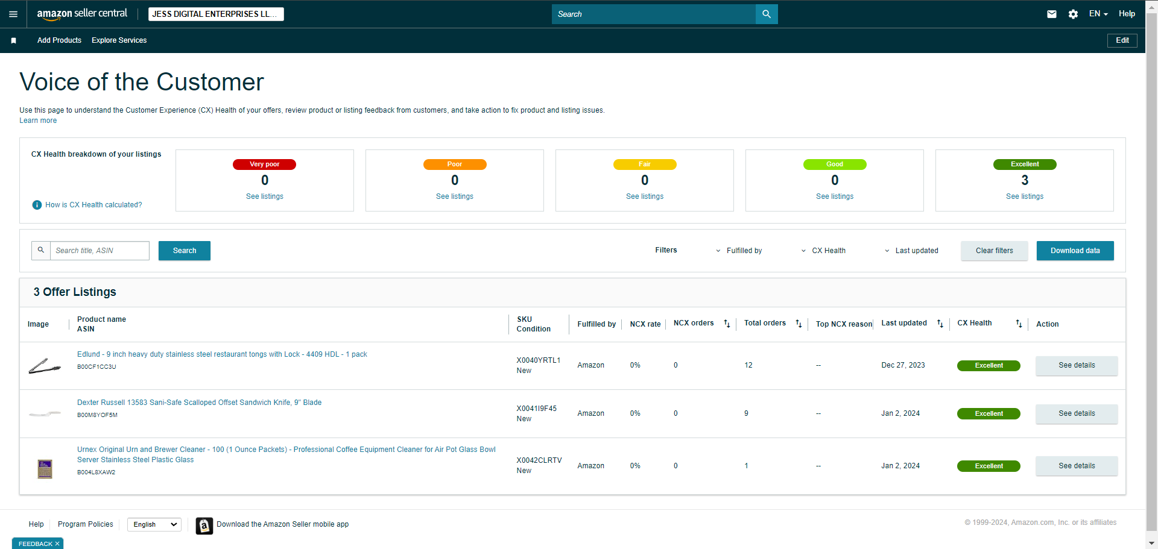Expand the CX Health filter
Image resolution: width=1158 pixels, height=549 pixels.
[x=823, y=251]
